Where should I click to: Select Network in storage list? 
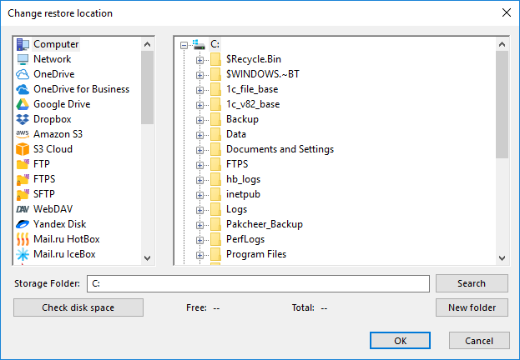(52, 59)
